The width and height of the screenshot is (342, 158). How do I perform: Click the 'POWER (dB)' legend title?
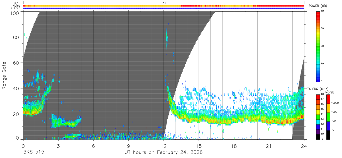coord(318,6)
